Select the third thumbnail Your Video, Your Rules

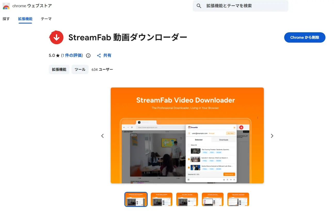click(x=187, y=199)
